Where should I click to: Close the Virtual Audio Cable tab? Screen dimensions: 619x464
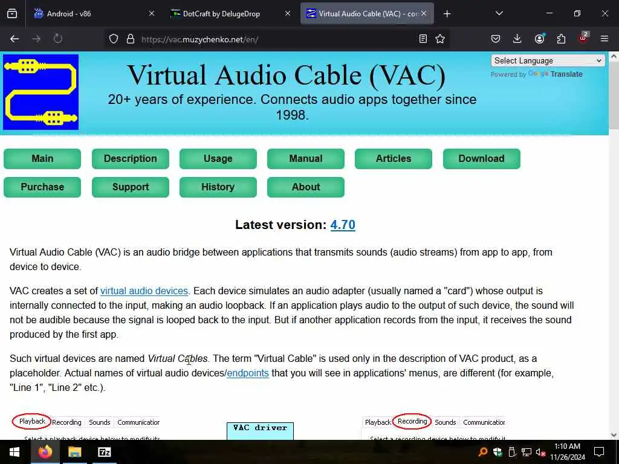pyautogui.click(x=424, y=13)
